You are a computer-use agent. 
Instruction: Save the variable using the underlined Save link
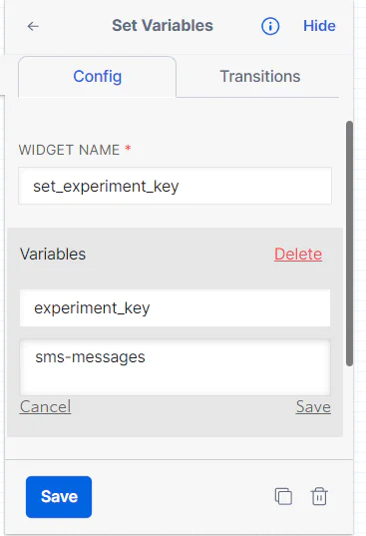pyautogui.click(x=313, y=407)
